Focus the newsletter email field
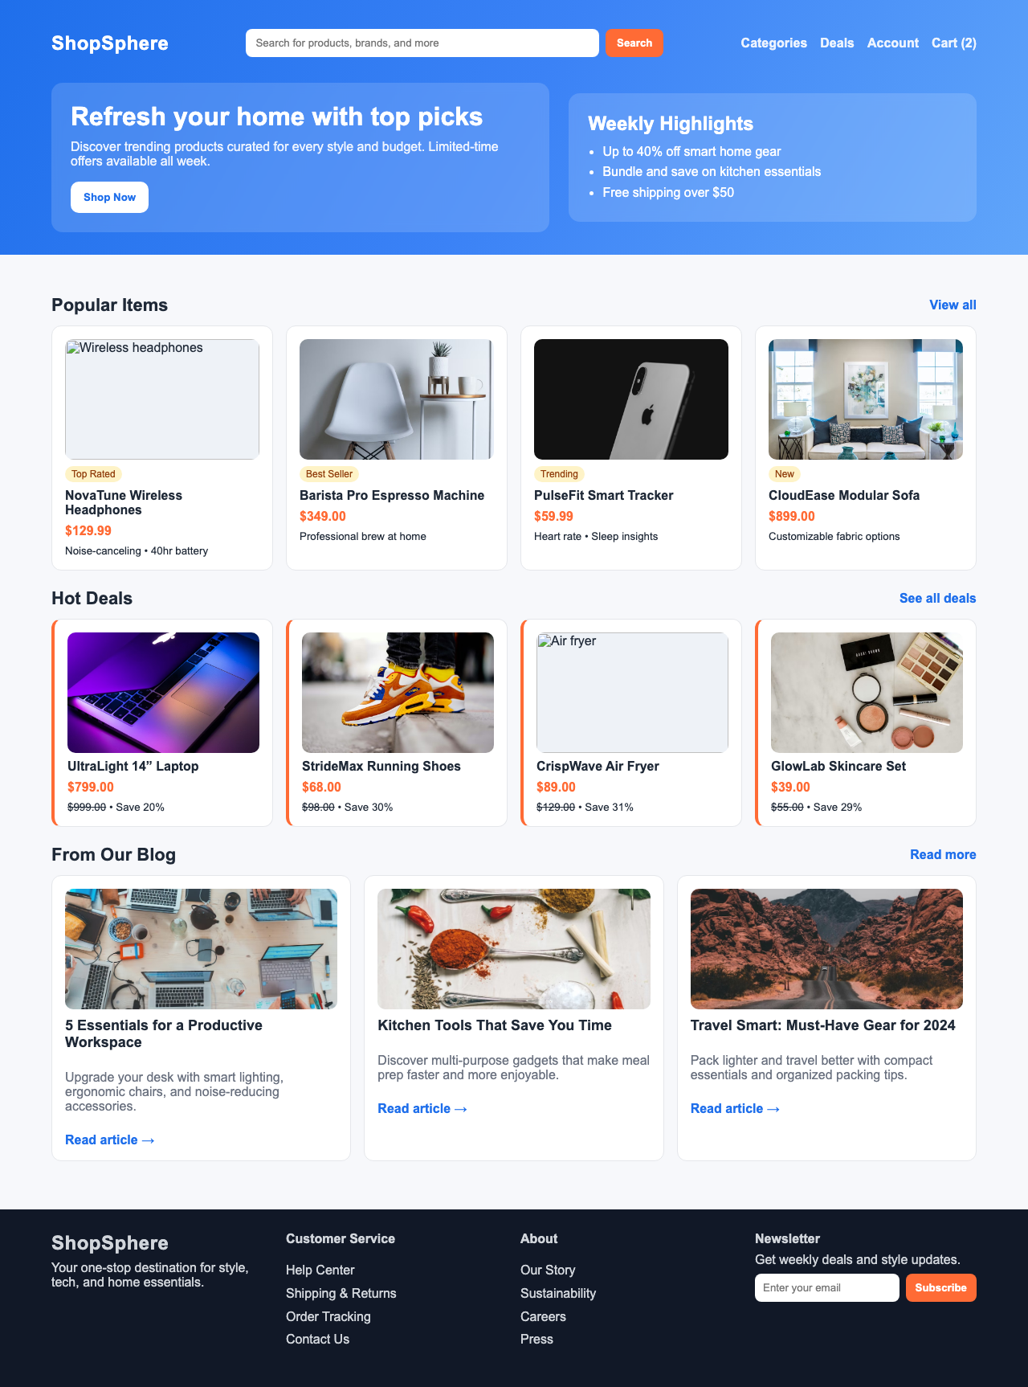1028x1387 pixels. (827, 1288)
